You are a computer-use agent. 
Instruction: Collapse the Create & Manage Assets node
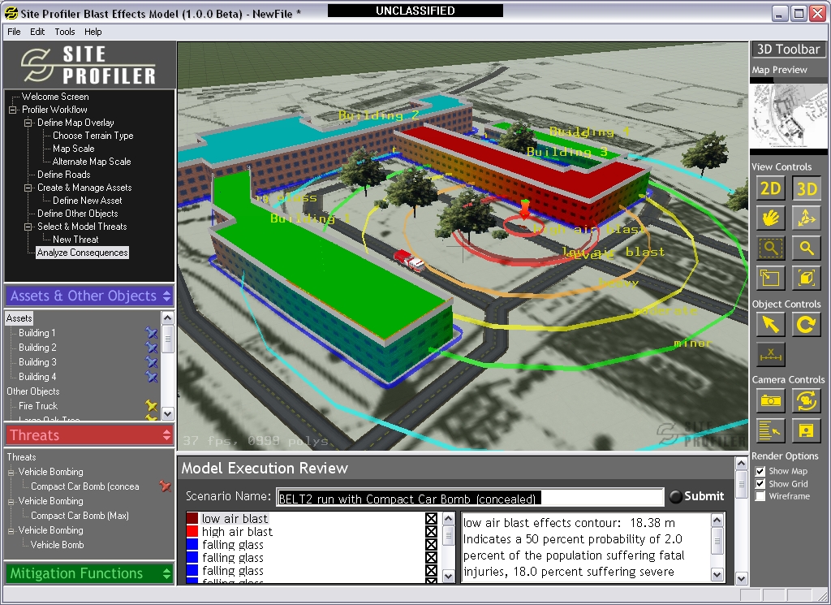(x=28, y=188)
